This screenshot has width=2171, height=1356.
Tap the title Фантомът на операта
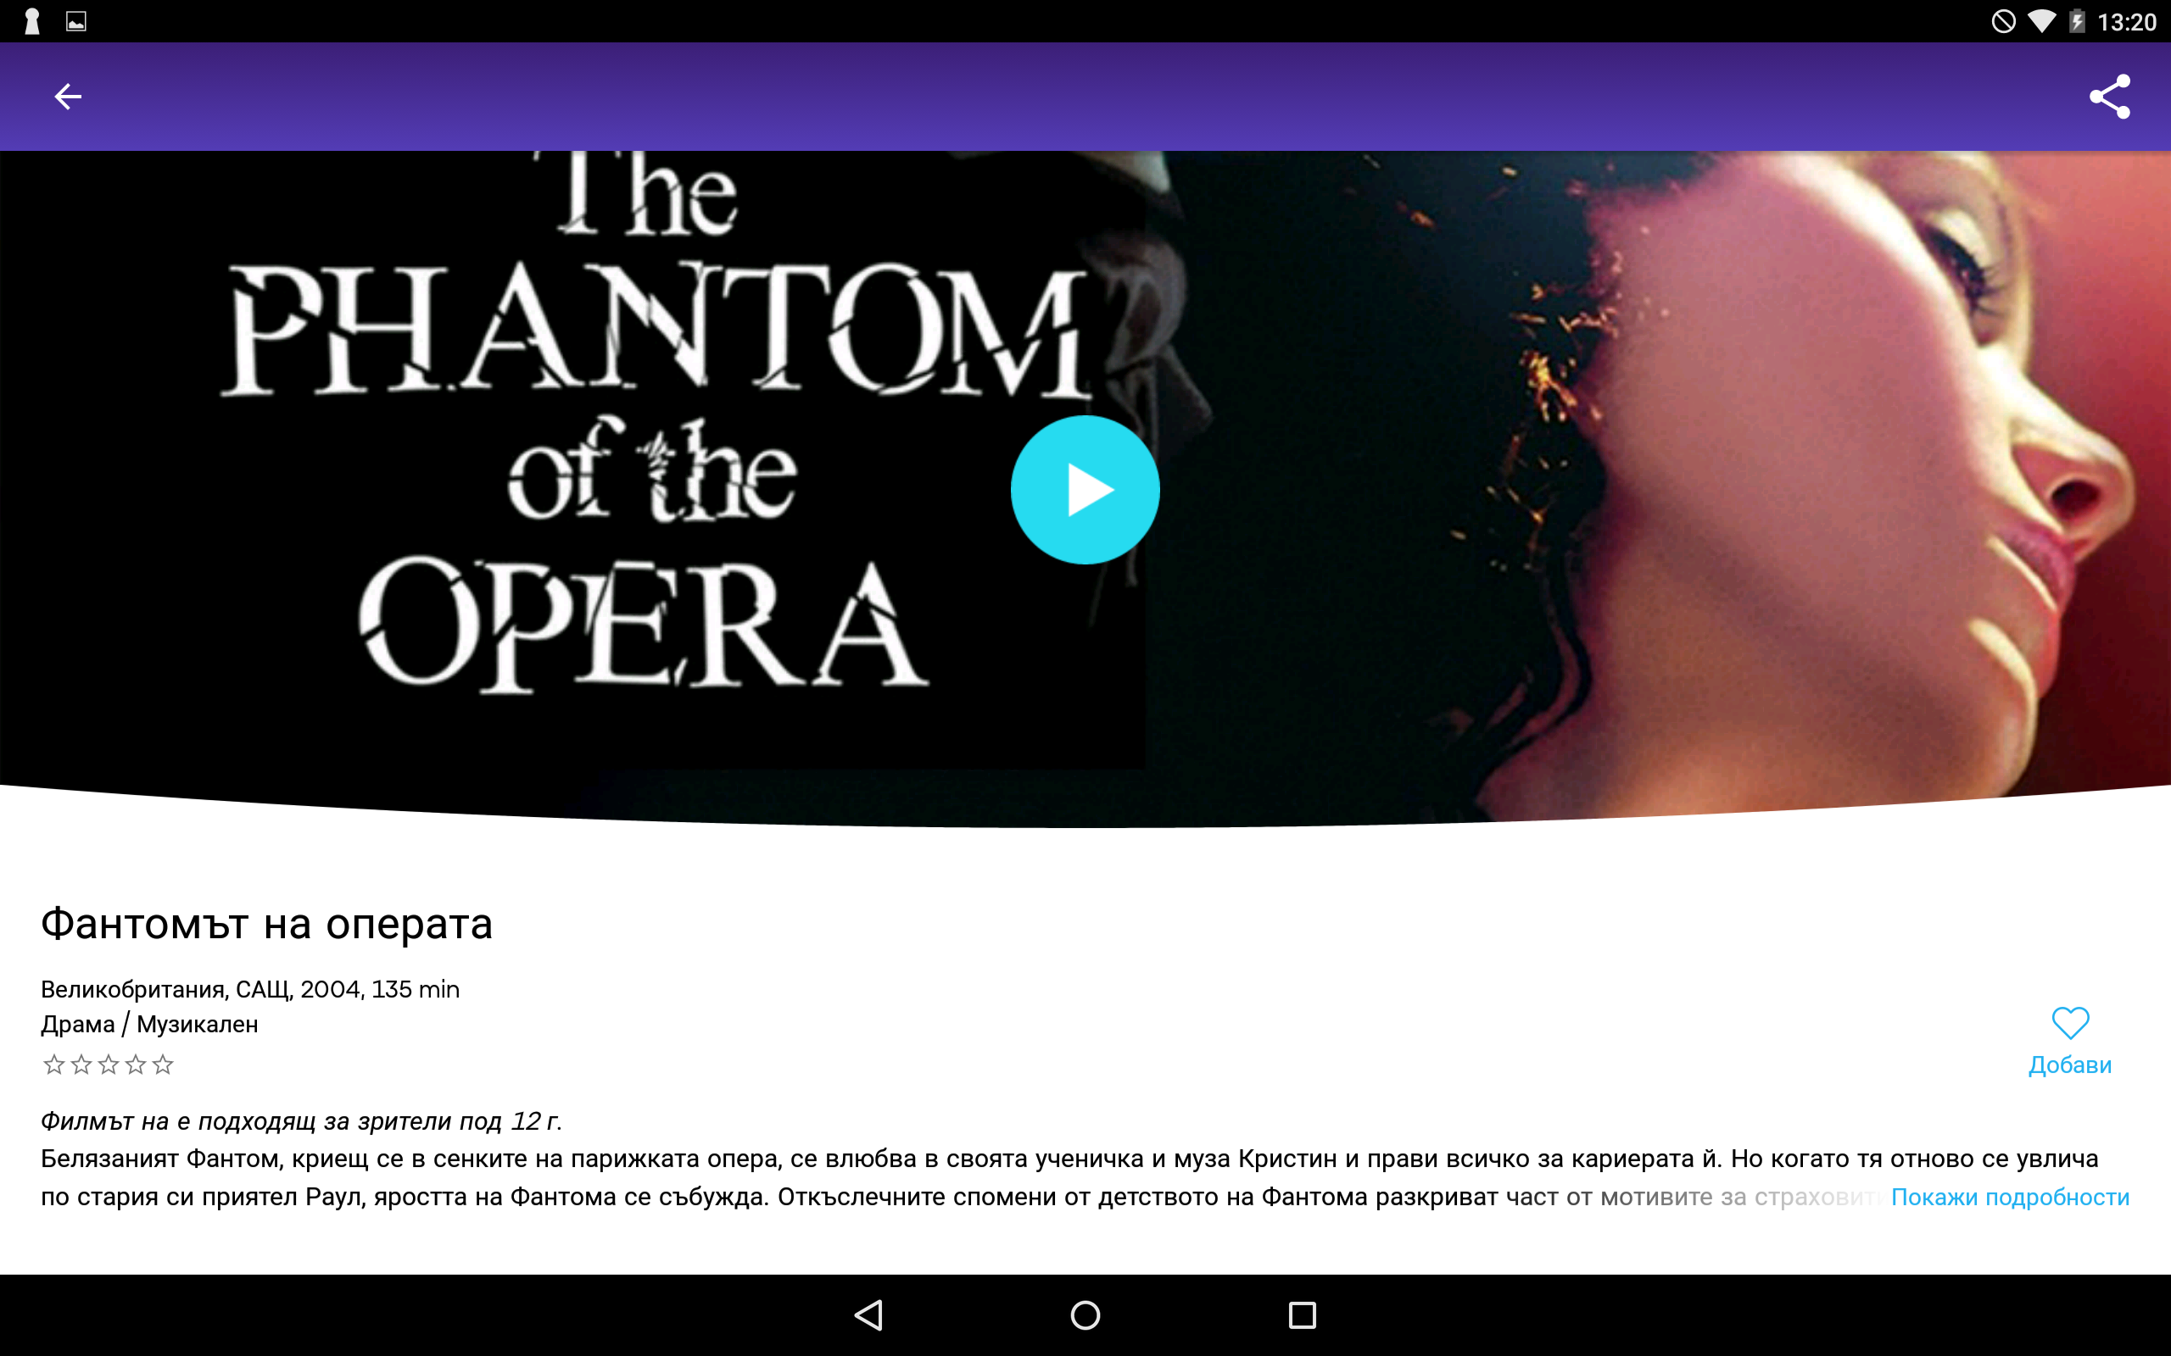[266, 924]
